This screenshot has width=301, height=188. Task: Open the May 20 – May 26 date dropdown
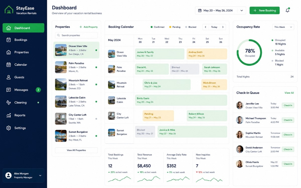pos(220,11)
